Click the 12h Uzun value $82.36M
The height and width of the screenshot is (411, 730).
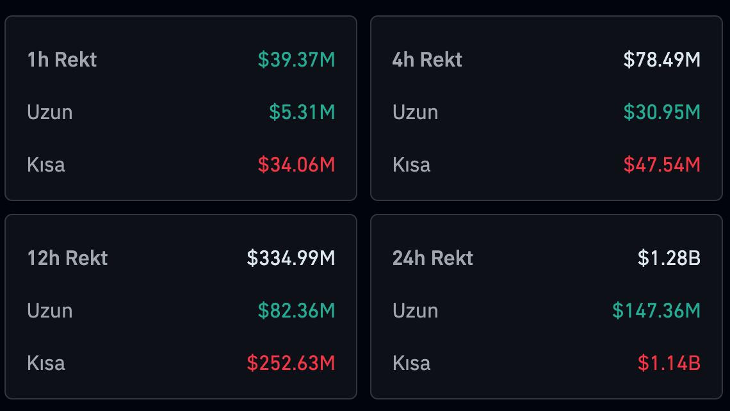point(296,310)
